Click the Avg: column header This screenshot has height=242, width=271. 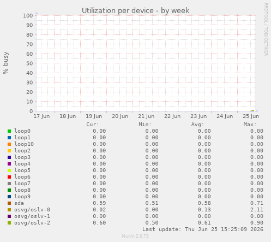point(197,125)
